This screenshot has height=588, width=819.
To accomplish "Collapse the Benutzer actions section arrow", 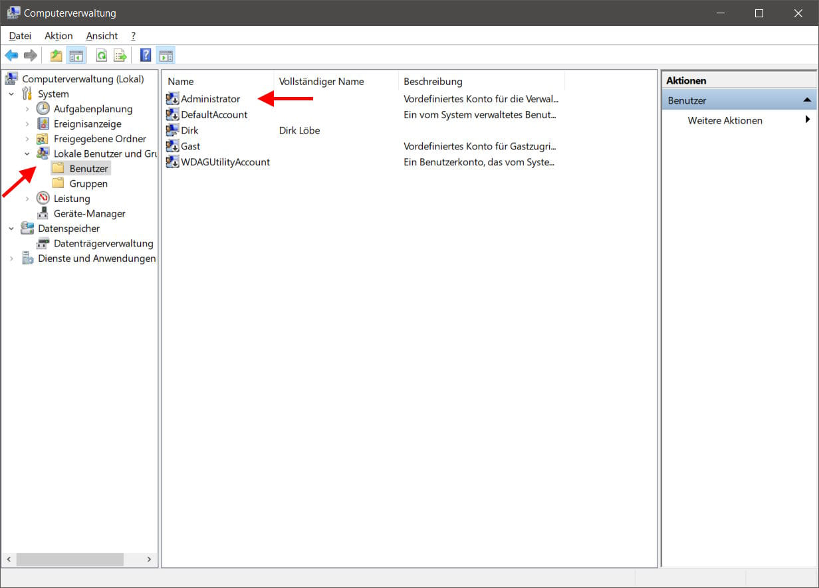I will tap(807, 100).
